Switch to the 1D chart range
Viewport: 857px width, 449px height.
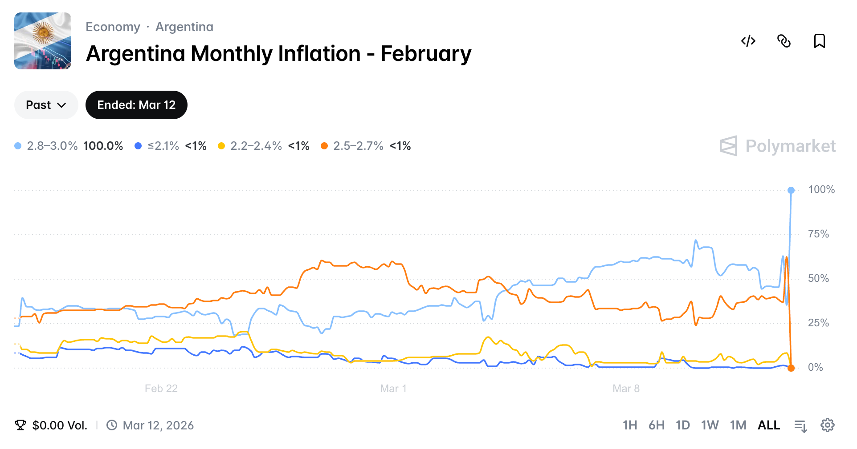(682, 425)
